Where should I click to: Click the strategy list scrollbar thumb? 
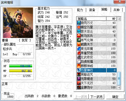[119, 78]
